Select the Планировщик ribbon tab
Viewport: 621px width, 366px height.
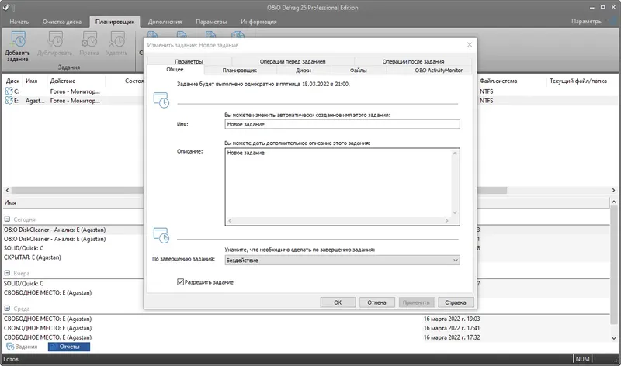click(x=115, y=22)
